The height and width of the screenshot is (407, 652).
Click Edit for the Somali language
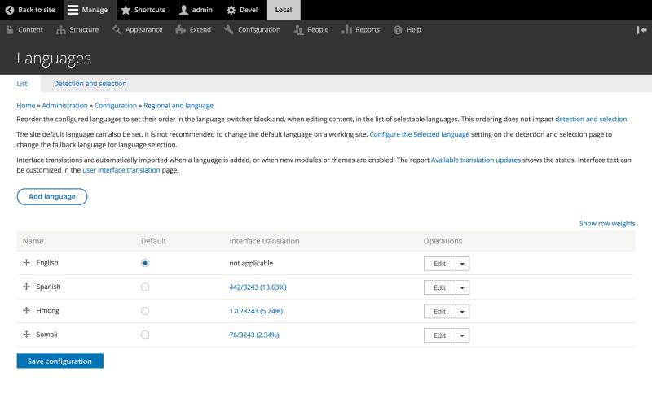(440, 335)
